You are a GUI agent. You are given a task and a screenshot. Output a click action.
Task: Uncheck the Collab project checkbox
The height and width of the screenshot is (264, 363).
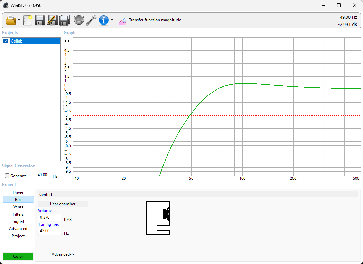[x=6, y=41]
